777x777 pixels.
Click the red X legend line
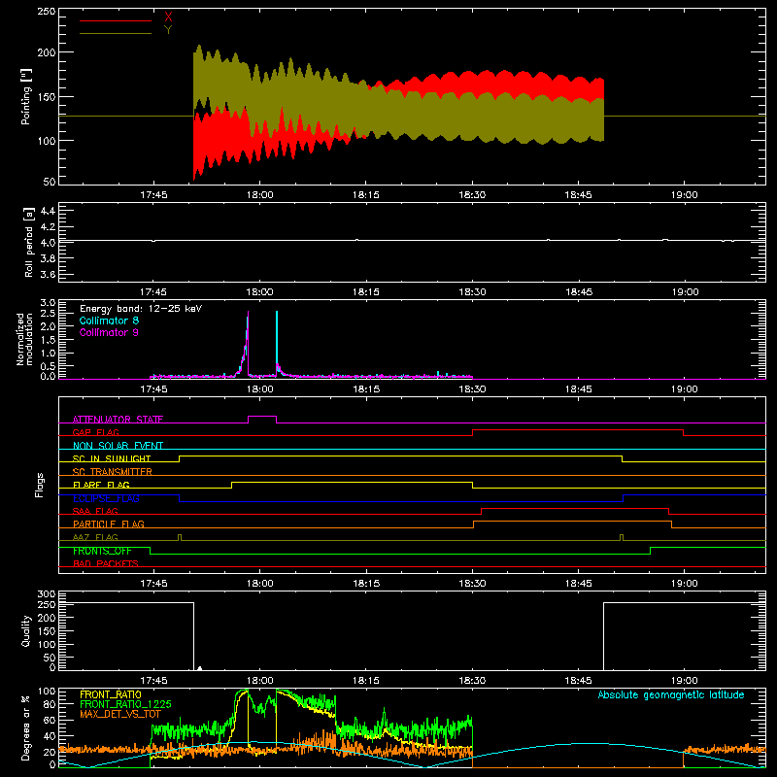point(116,20)
